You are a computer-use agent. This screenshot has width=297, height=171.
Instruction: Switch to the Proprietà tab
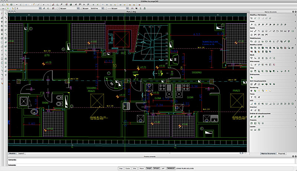[281, 153]
